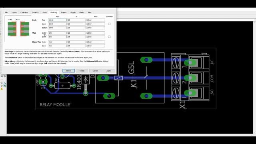Apply the design rule changes
Viewport: 256px width, 144px height.
108,71
